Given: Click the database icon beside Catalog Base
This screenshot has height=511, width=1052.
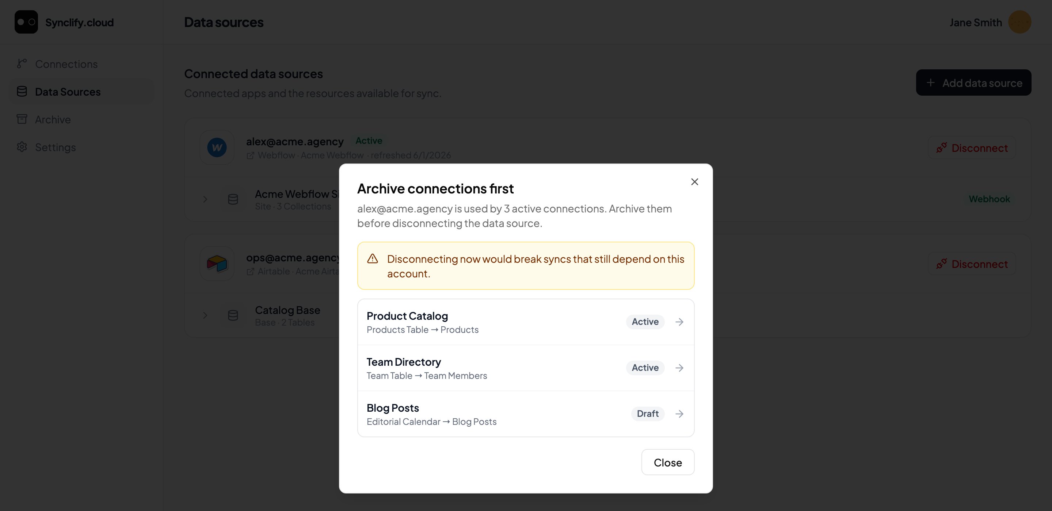Looking at the screenshot, I should pyautogui.click(x=233, y=315).
